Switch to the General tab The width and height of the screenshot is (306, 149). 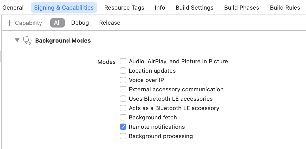coord(13,8)
